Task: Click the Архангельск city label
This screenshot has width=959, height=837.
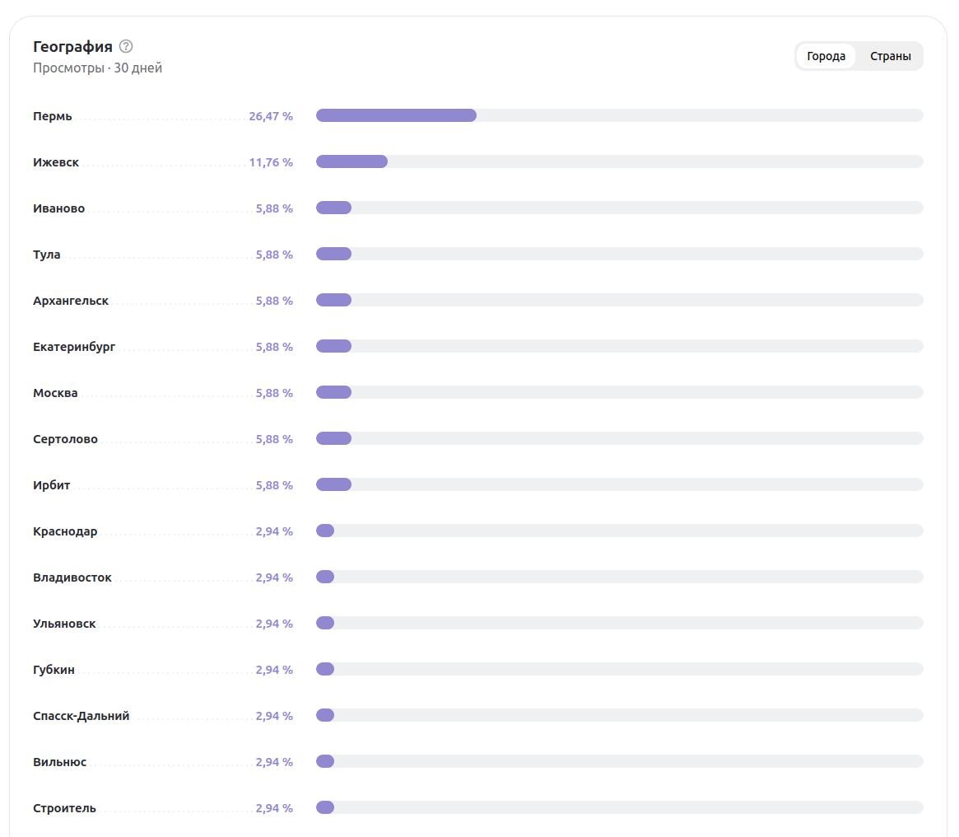Action: click(70, 301)
